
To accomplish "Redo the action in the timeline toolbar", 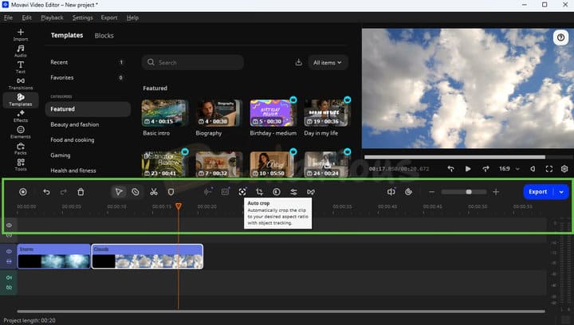I will click(x=63, y=192).
